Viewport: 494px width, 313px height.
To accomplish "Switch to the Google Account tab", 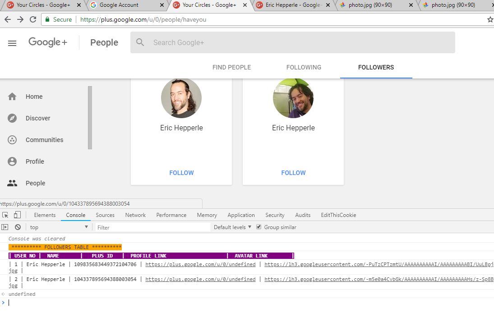I will tap(126, 5).
